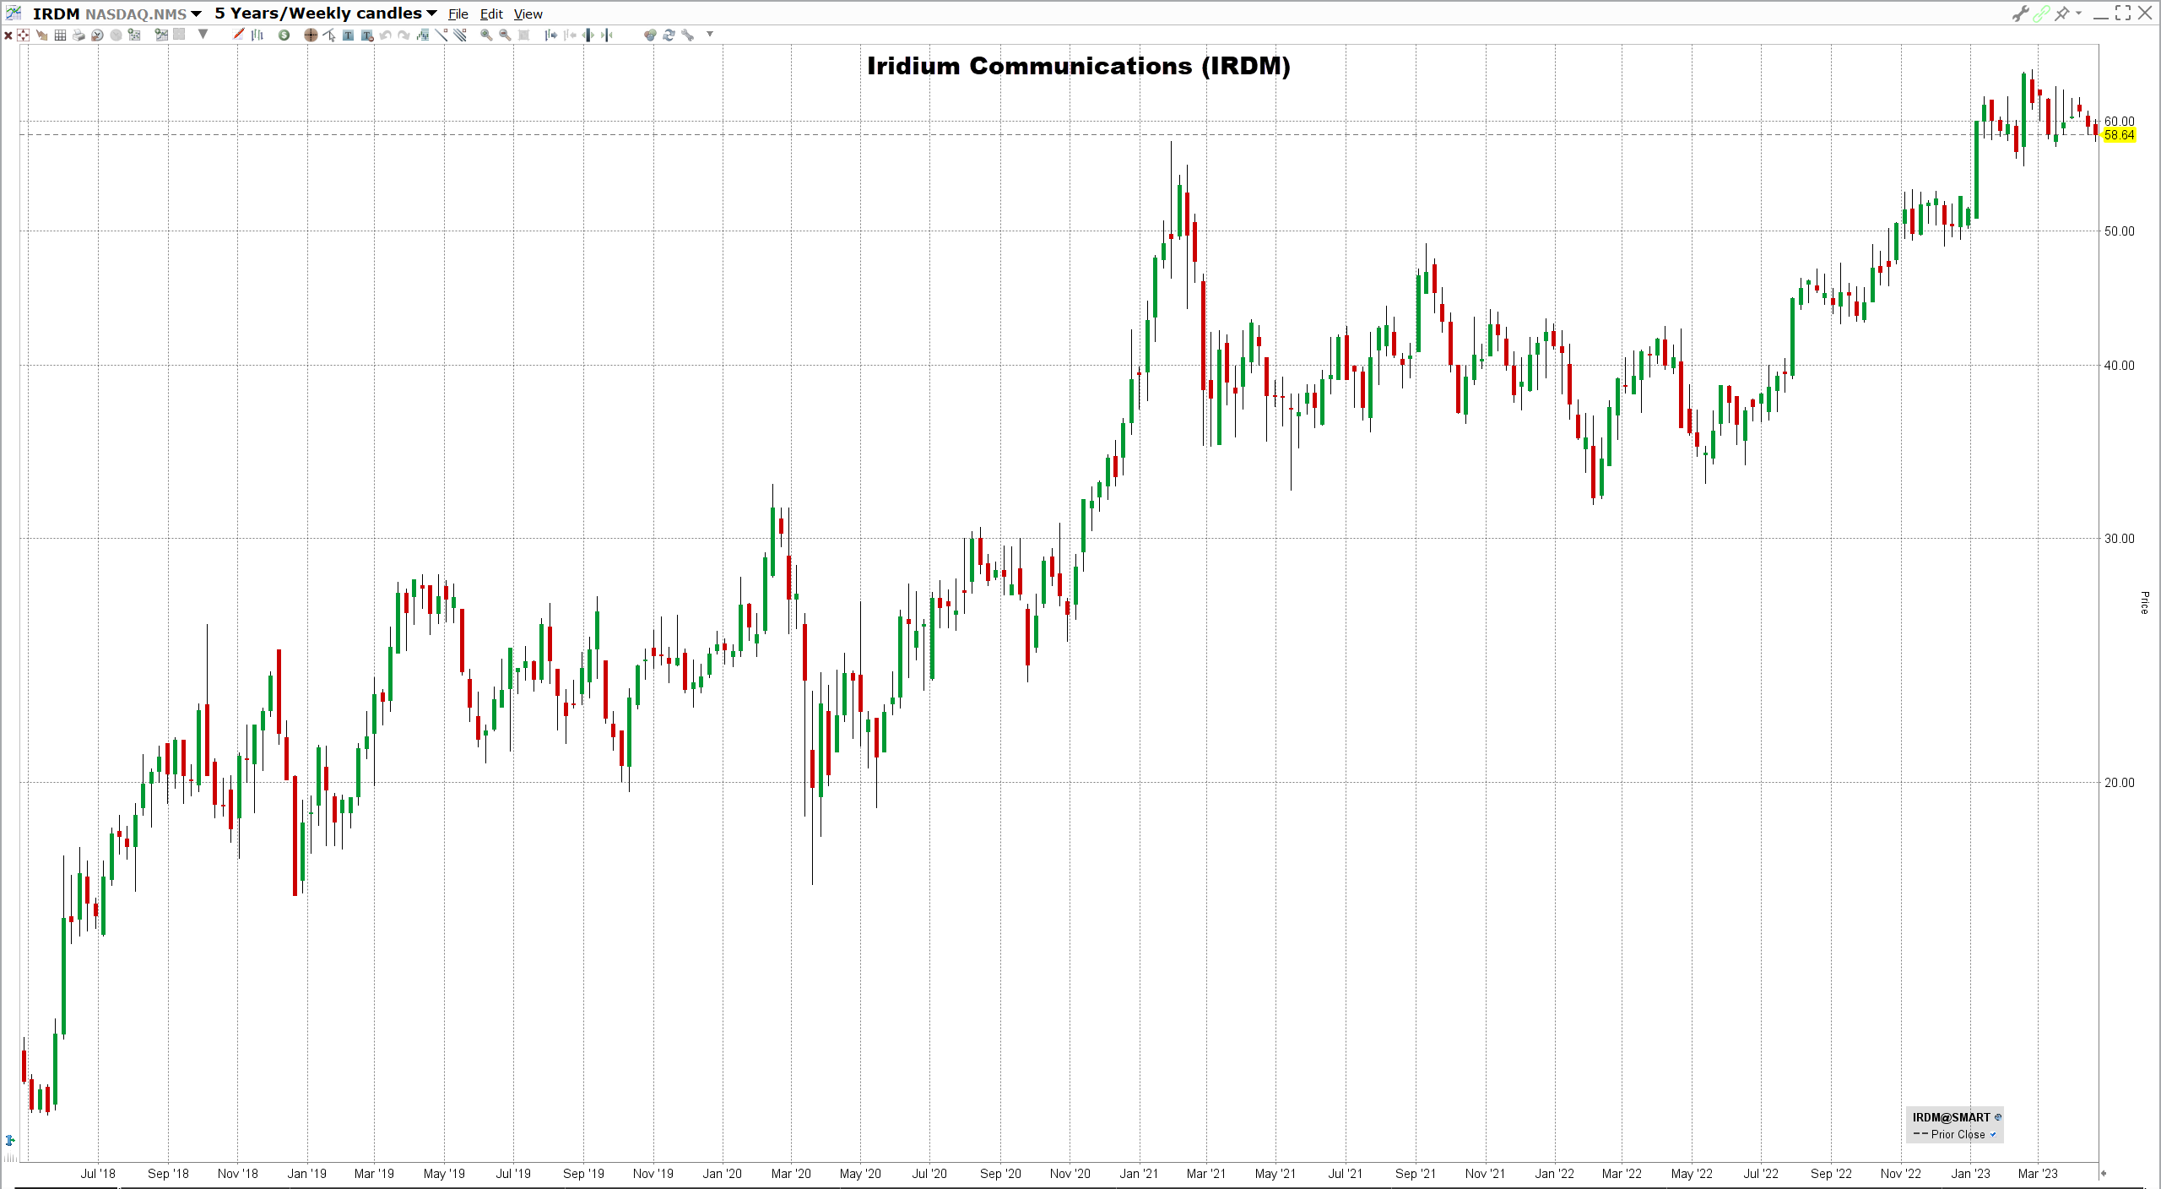Click the 50.00 price axis label
This screenshot has width=2161, height=1189.
click(x=2119, y=231)
